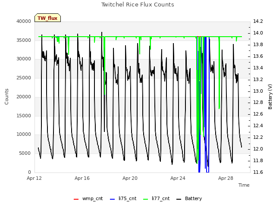Click the Battery legend entry
This screenshot has width=276, height=207.
pos(189,198)
